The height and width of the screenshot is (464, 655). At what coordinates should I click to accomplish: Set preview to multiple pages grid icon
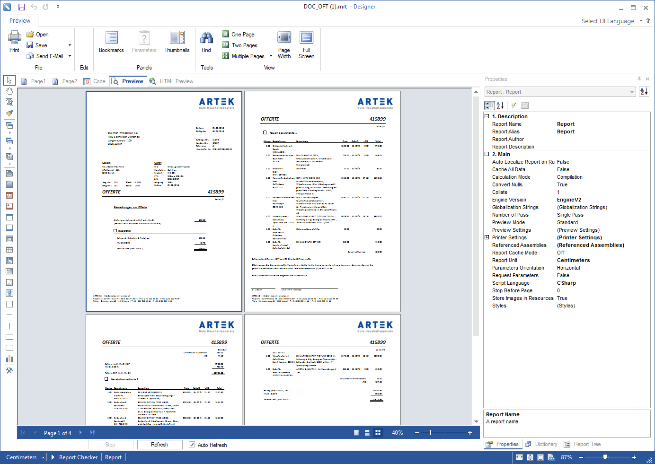pos(378,433)
